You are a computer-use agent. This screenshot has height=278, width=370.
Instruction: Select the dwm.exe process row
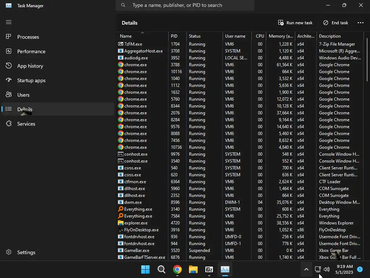click(240, 202)
